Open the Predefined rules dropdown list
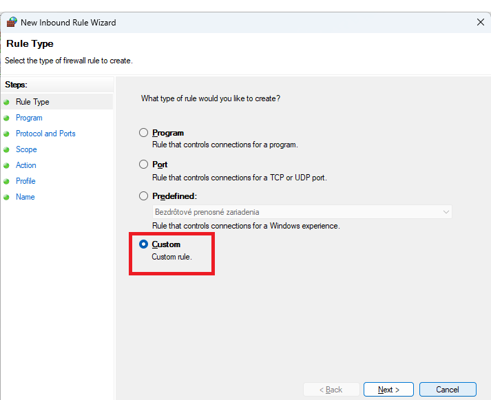 302,212
